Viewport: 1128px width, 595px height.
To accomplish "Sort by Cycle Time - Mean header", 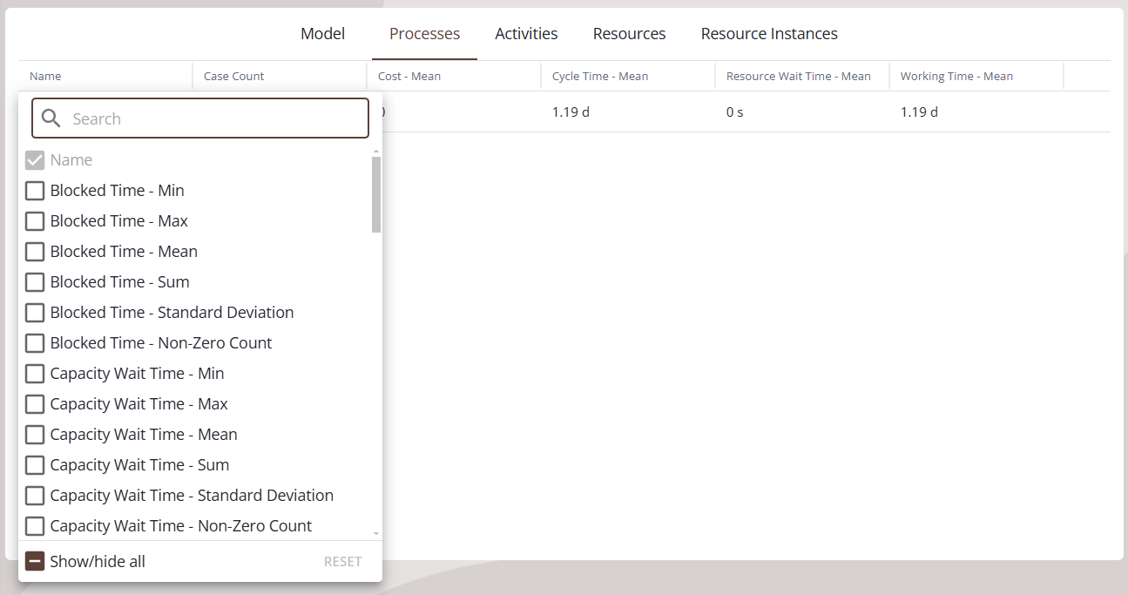I will [x=600, y=77].
